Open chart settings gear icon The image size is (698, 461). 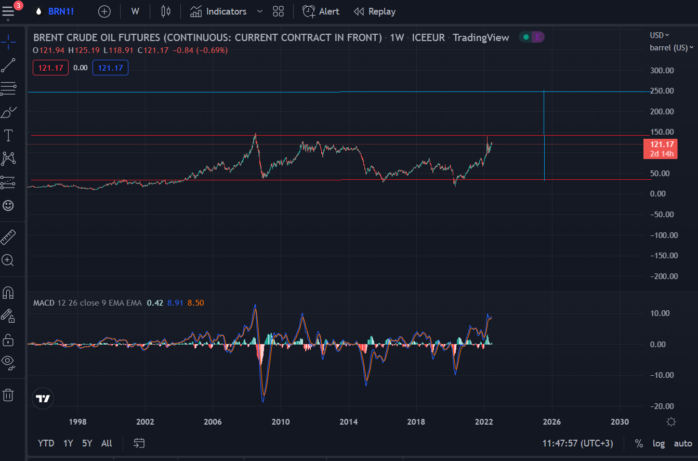click(671, 422)
